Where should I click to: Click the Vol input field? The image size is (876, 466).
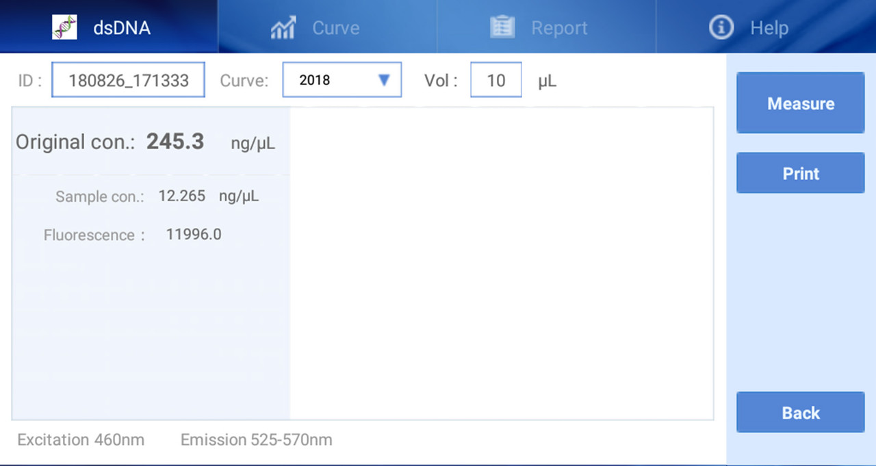click(x=495, y=80)
